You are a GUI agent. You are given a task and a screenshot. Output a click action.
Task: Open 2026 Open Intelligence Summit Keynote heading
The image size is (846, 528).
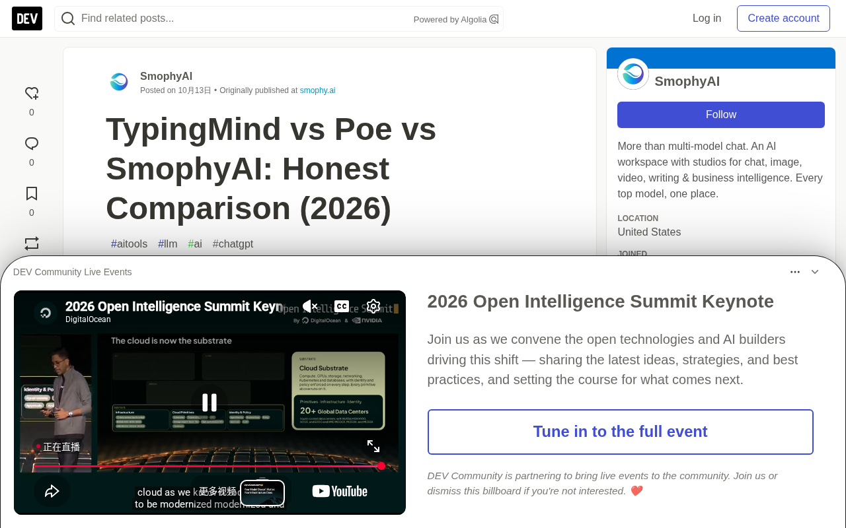point(600,302)
